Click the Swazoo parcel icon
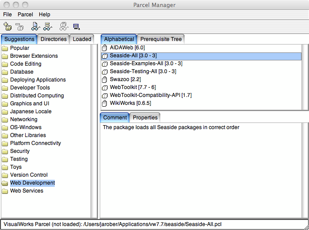The image size is (309, 230). point(105,79)
